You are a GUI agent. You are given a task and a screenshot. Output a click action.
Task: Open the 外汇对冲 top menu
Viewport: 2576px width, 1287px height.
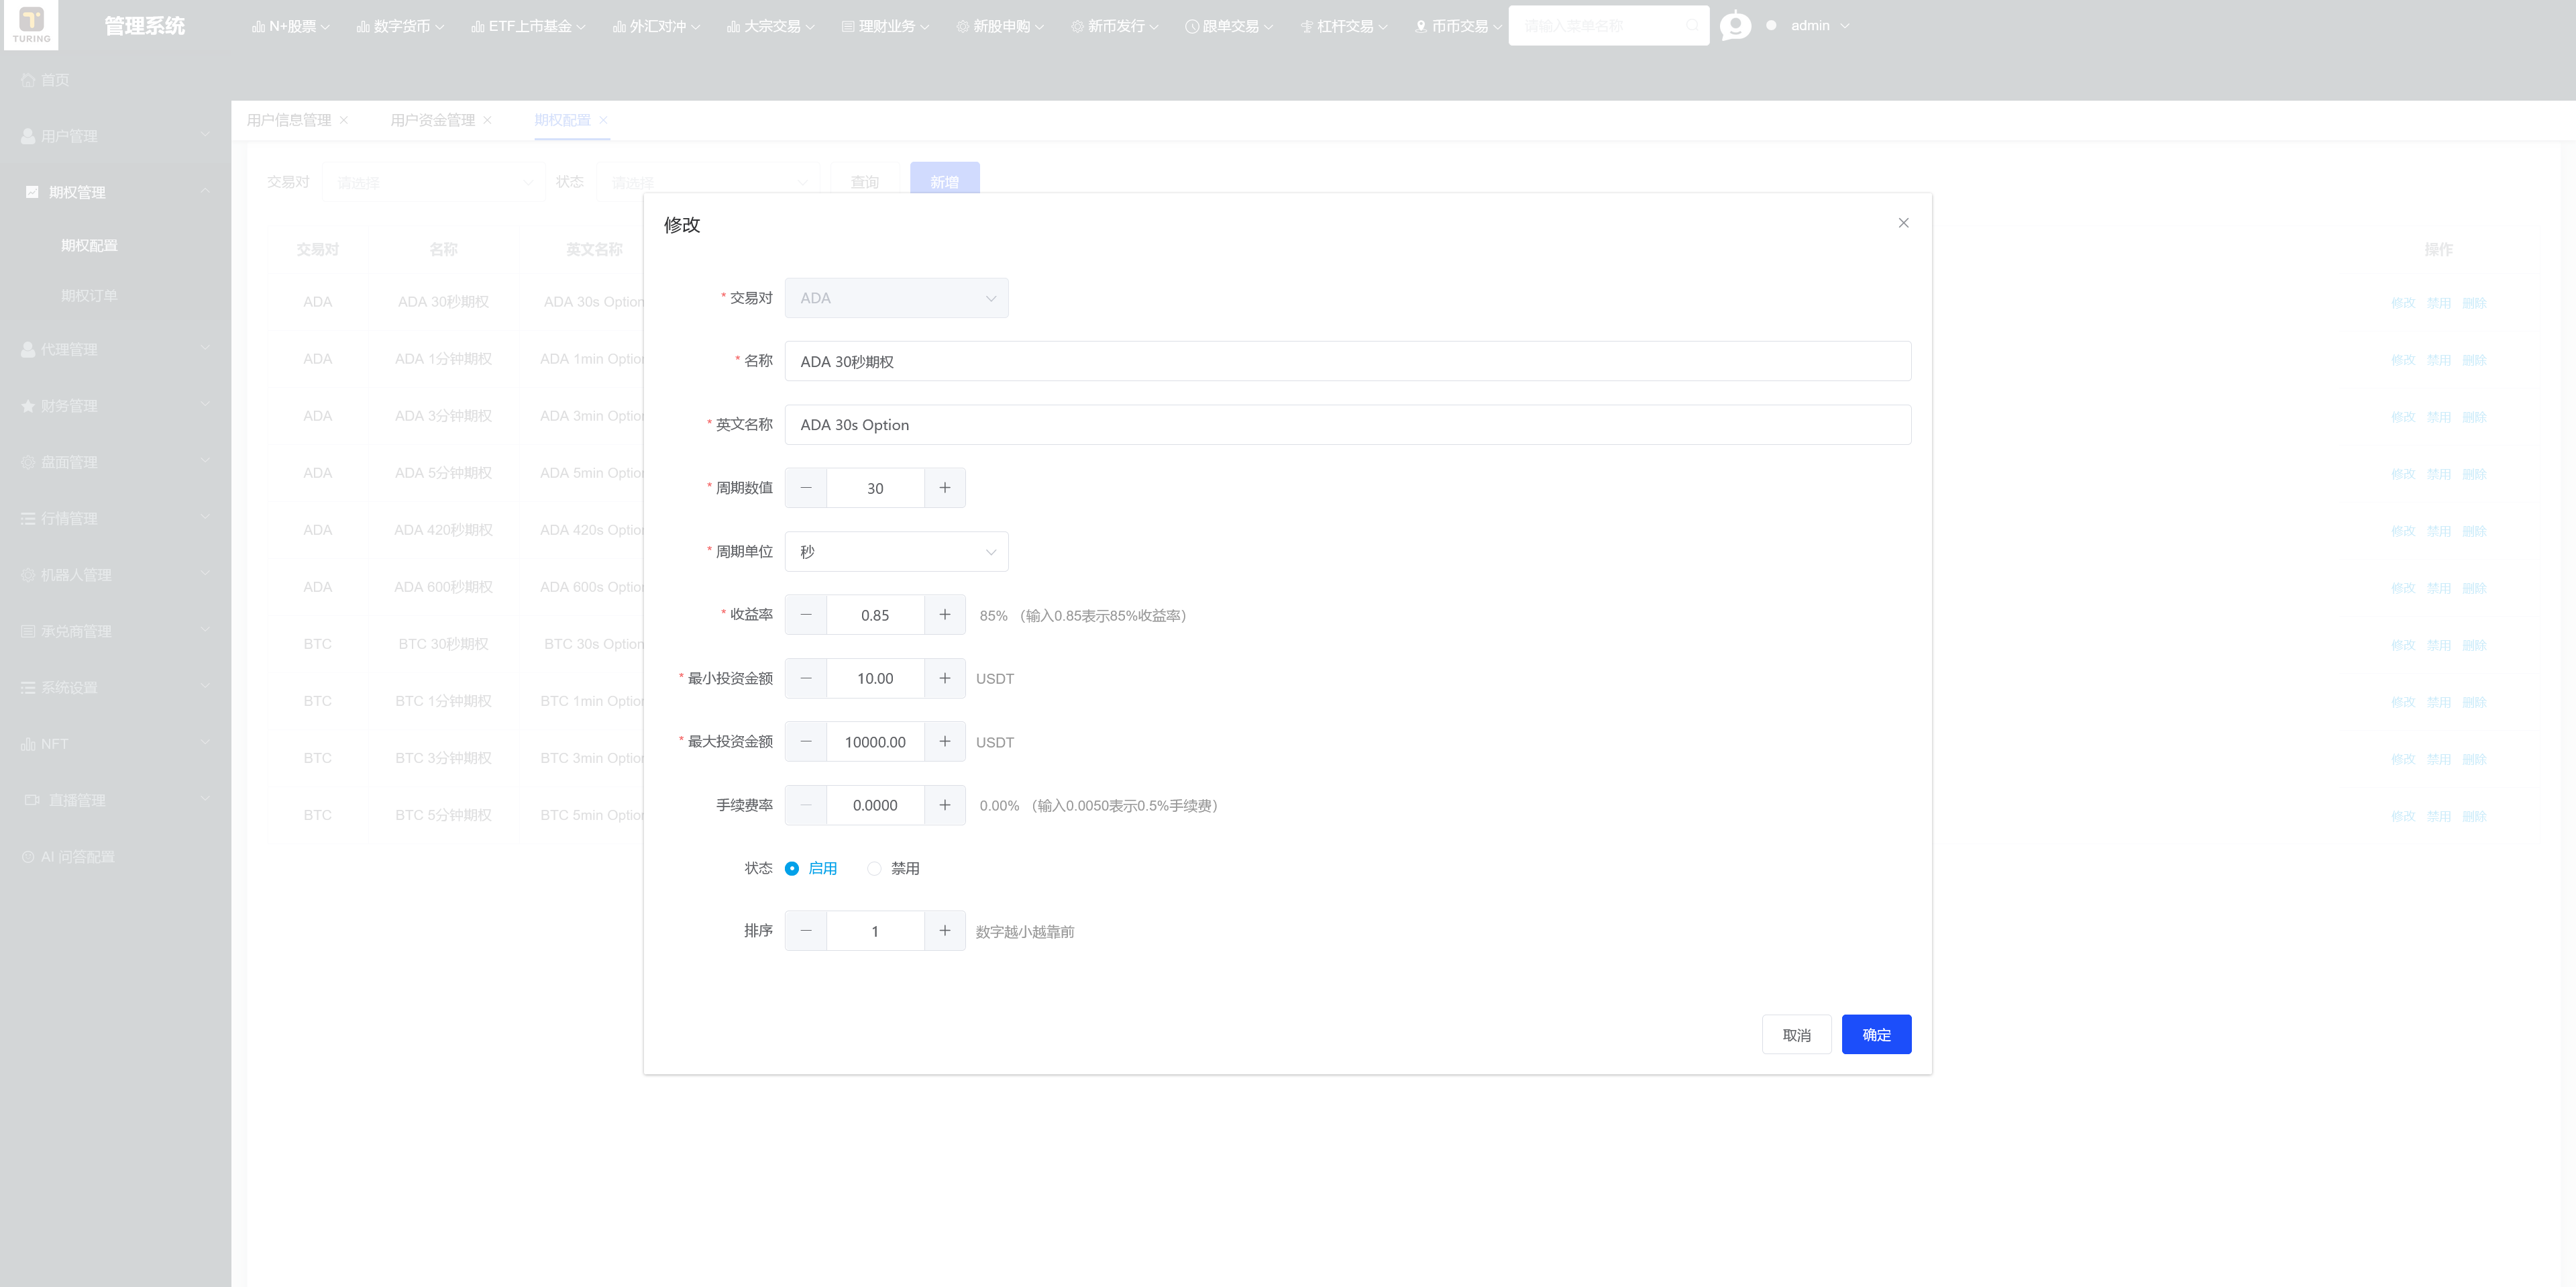(x=656, y=26)
